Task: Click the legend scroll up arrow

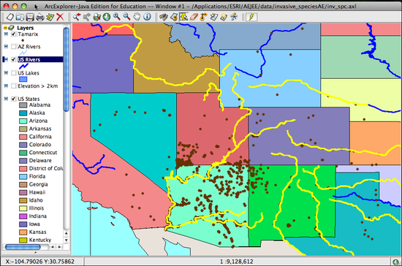Action: click(66, 233)
